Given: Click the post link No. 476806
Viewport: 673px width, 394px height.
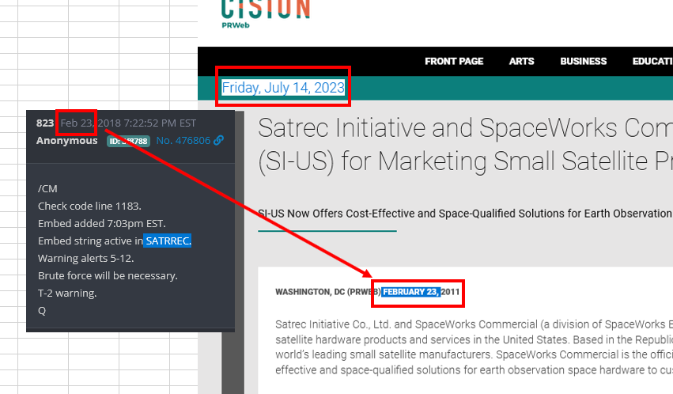Looking at the screenshot, I should click(x=183, y=140).
